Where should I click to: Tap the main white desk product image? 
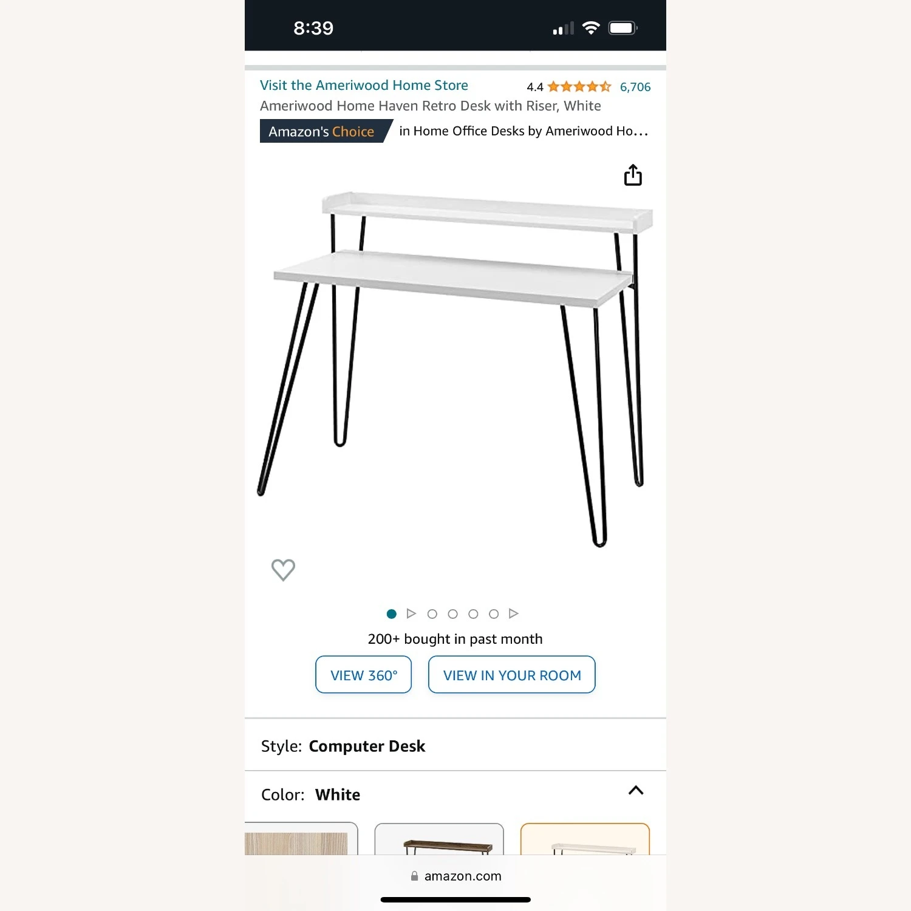click(455, 369)
